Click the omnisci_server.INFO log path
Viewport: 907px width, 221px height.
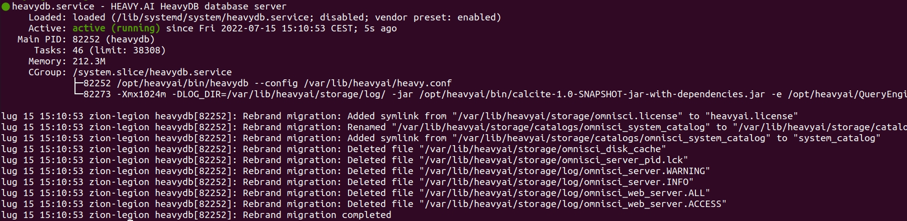coord(556,182)
